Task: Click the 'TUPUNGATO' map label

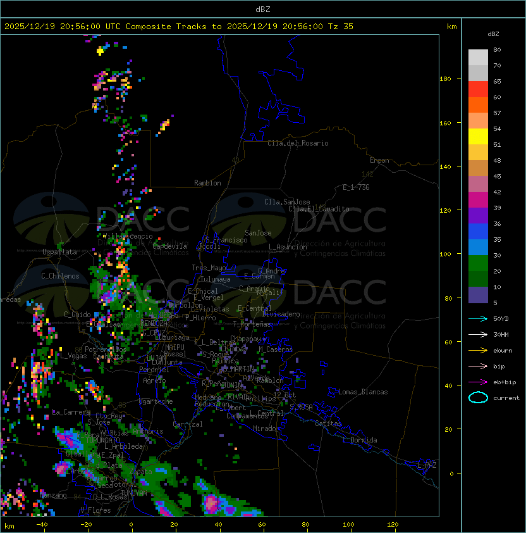Action: [x=103, y=440]
